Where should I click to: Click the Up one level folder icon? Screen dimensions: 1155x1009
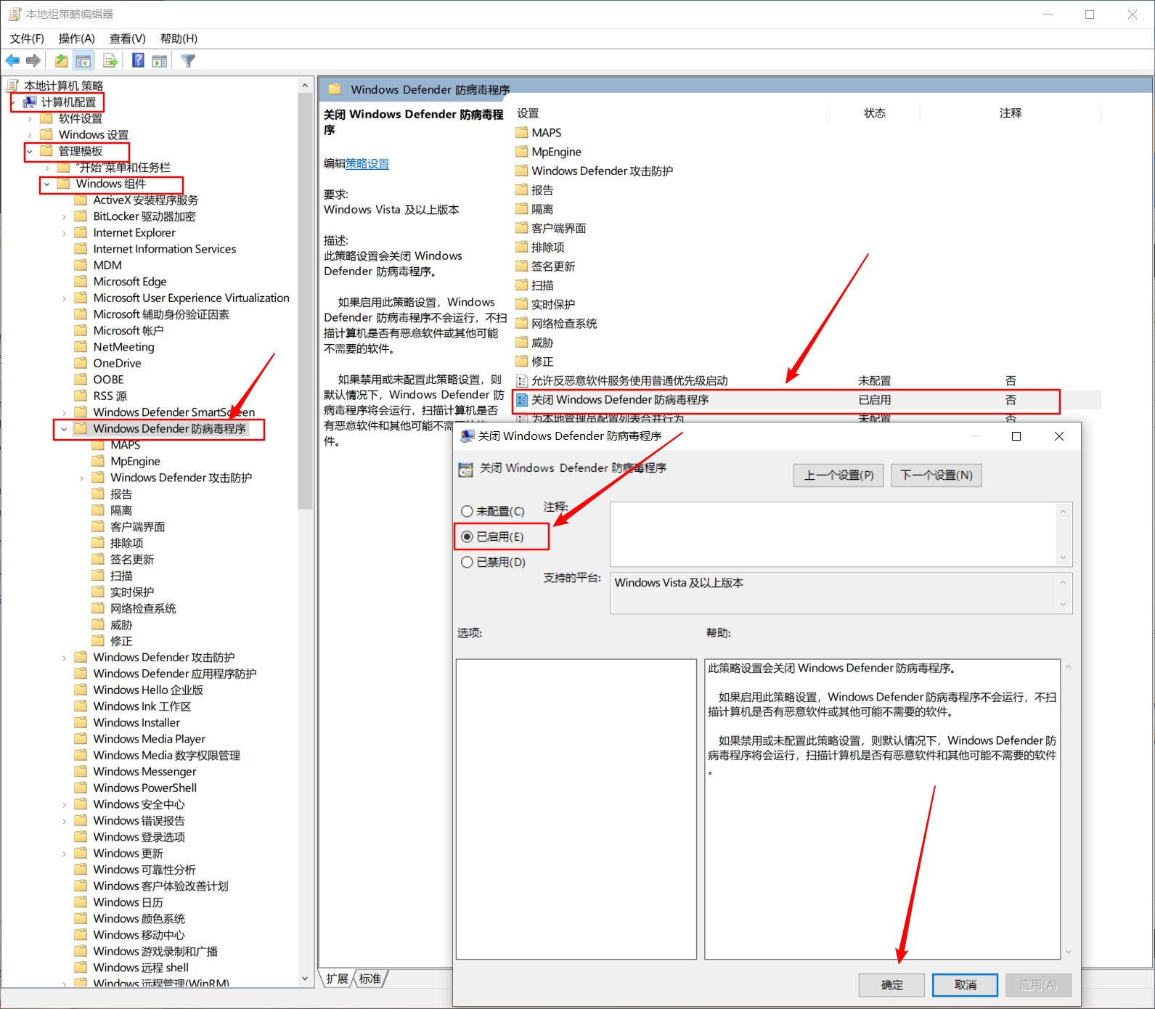click(62, 61)
